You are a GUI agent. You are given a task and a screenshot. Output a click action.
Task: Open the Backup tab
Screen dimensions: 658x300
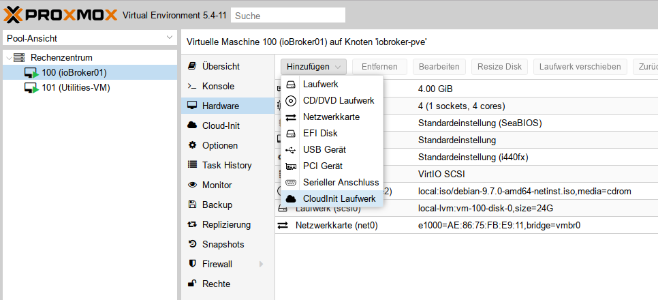click(x=228, y=205)
